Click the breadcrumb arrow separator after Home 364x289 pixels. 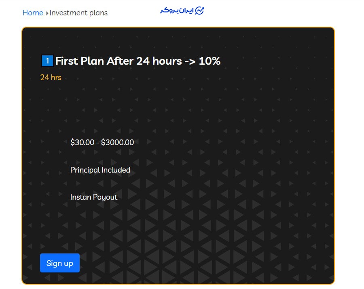[47, 13]
